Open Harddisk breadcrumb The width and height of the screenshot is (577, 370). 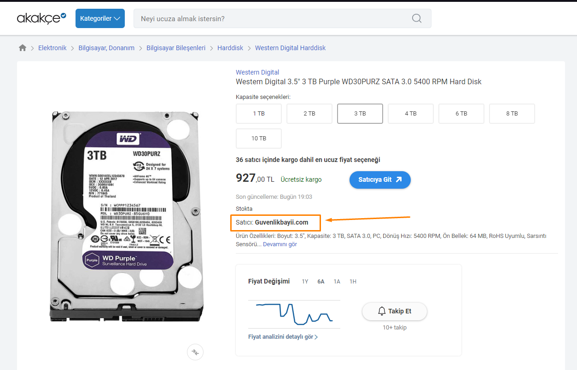click(230, 48)
